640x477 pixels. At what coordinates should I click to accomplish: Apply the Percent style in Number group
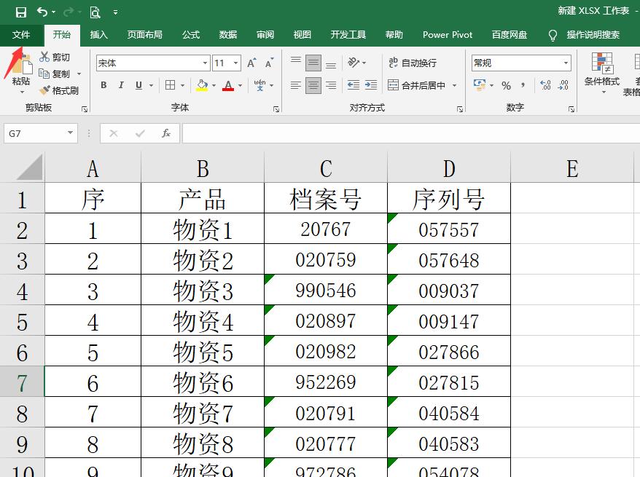click(507, 84)
